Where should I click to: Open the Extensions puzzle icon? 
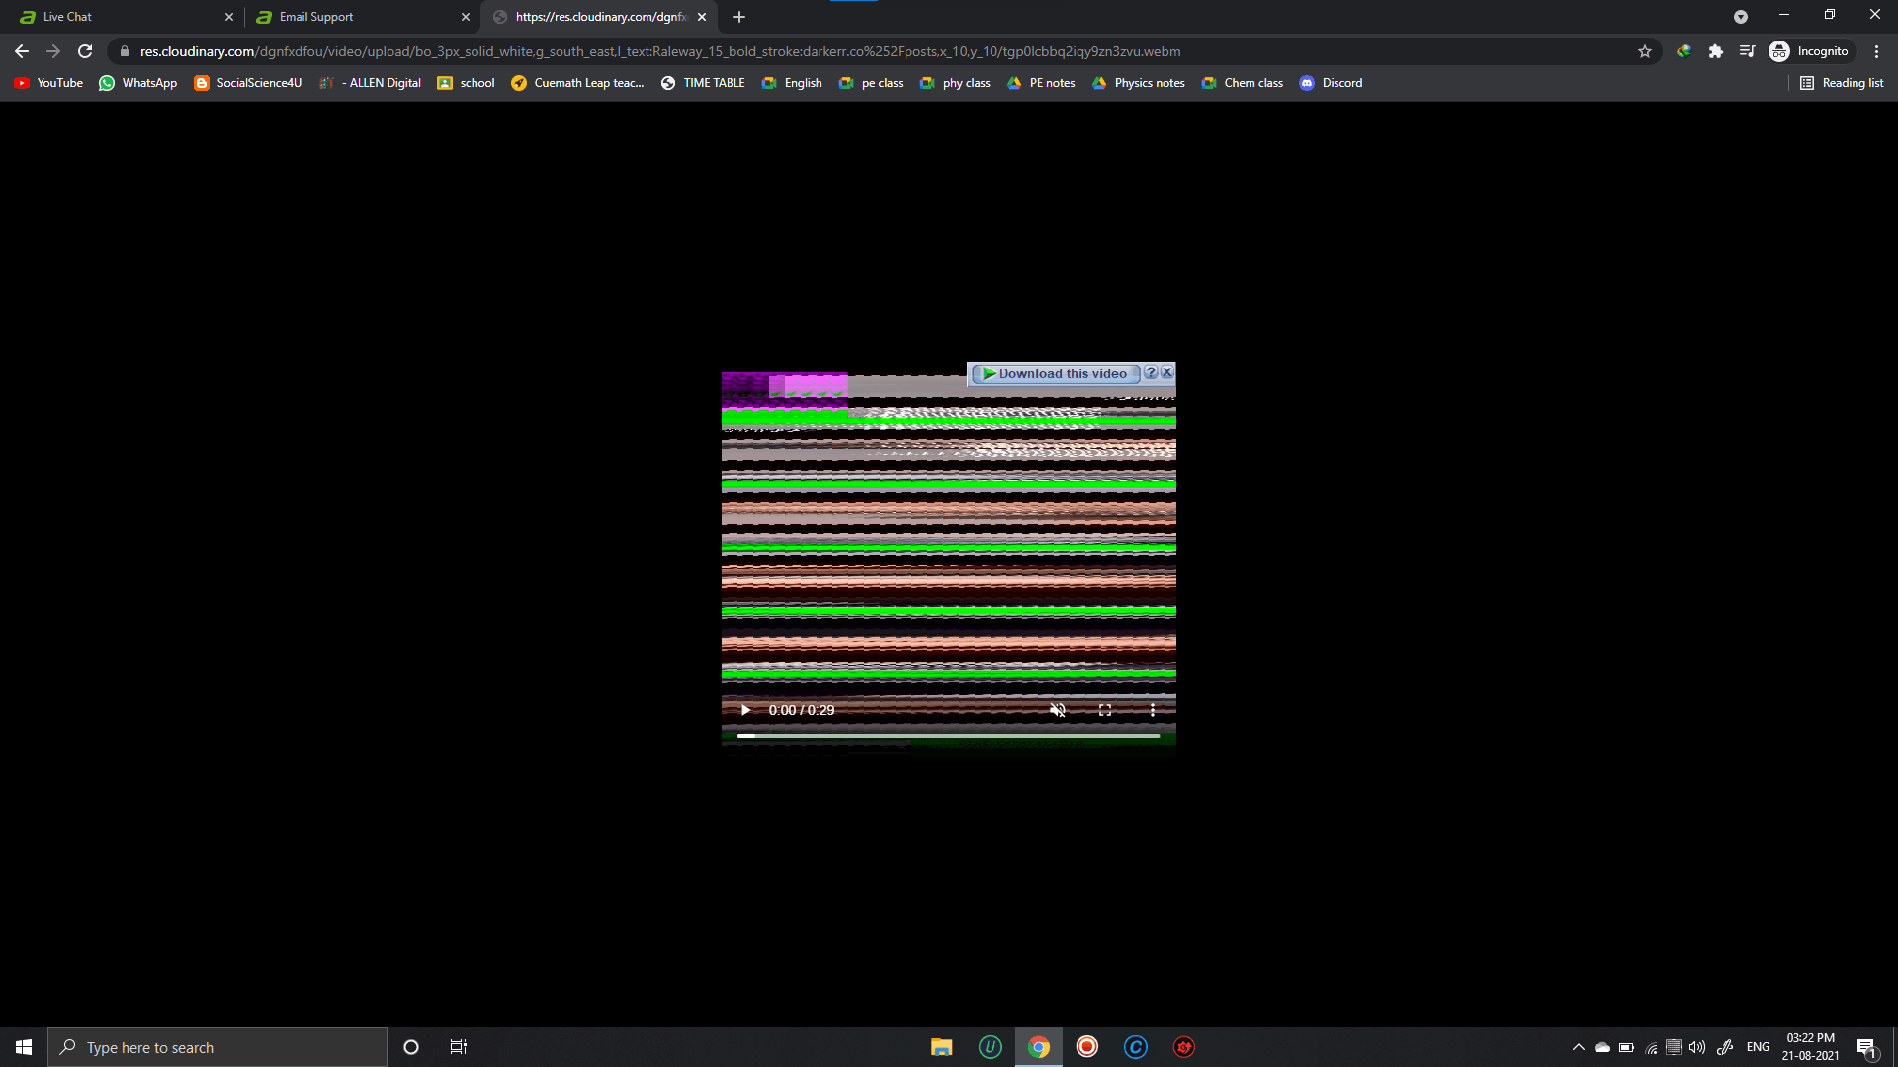pyautogui.click(x=1716, y=51)
